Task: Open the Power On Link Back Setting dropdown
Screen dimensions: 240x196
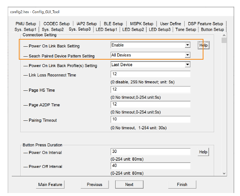Action: click(188, 45)
